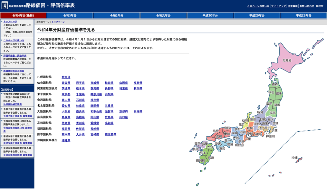
Task: Select the 長野県 link
Action: click(109, 89)
